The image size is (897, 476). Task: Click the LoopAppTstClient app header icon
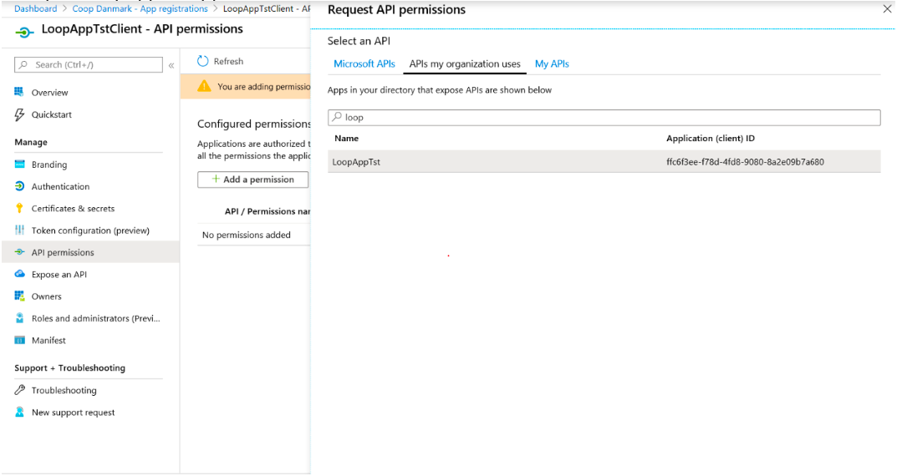coord(24,33)
